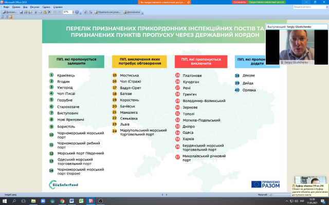Click the Redo arrow icon
This screenshot has height=205, width=329.
click(x=60, y=12)
